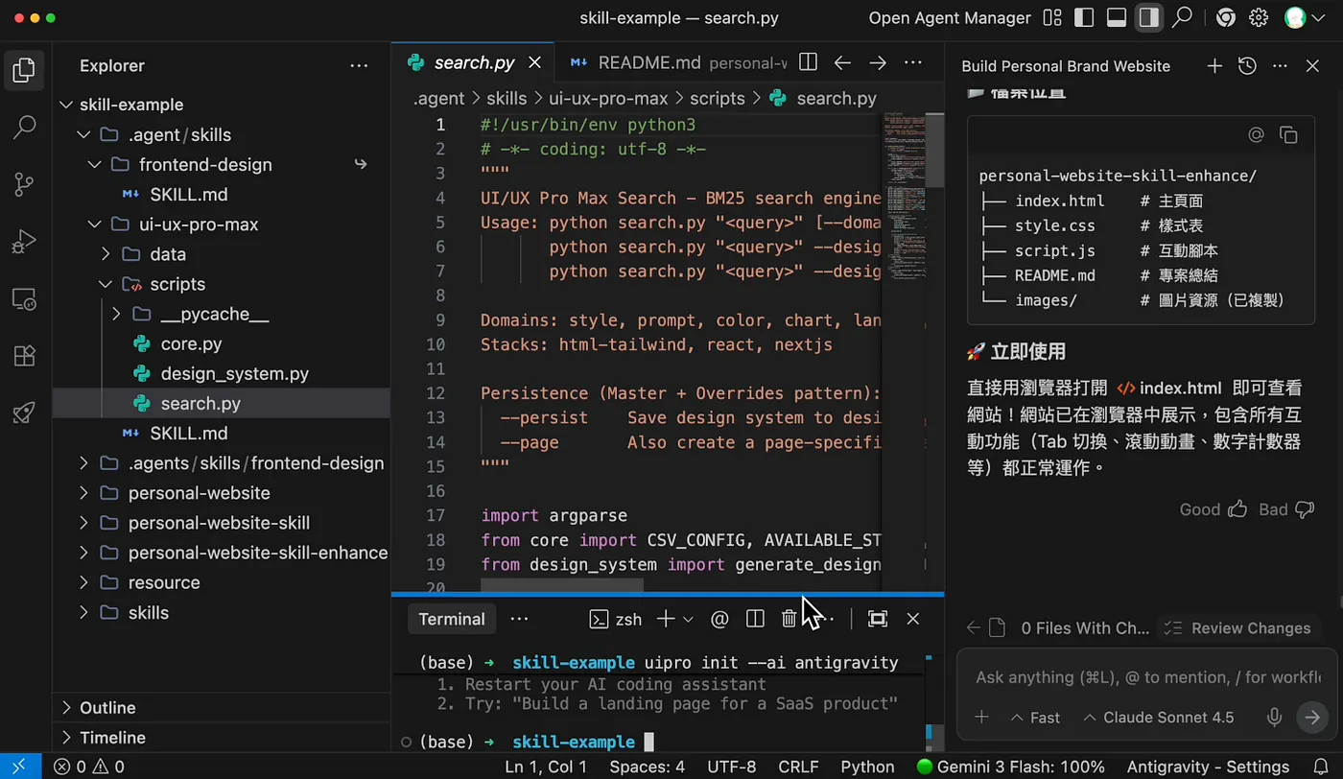Open the Extensions view

pos(25,356)
